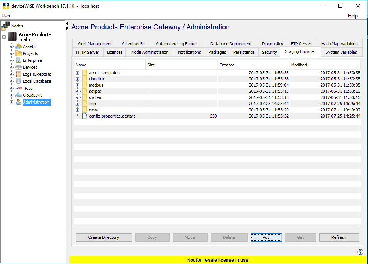Select the scripts directory name
This screenshot has width=368, height=264.
click(95, 91)
